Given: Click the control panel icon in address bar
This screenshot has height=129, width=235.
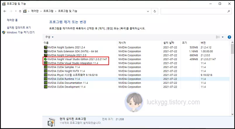Looking at the screenshot, I should pyautogui.click(x=25, y=11).
